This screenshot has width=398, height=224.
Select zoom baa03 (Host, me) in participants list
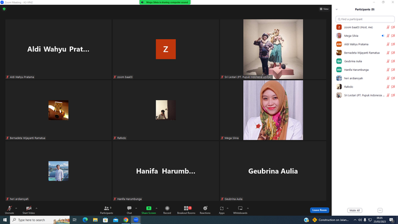365,27
